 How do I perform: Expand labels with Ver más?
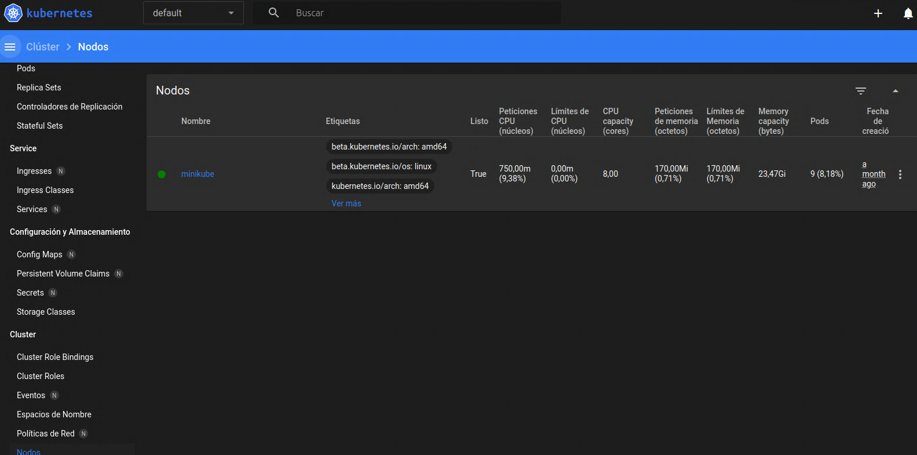346,203
